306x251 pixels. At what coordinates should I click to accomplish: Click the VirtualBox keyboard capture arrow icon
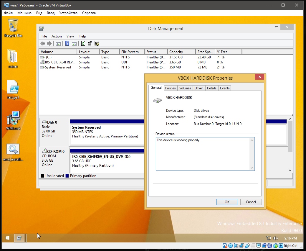click(x=281, y=246)
